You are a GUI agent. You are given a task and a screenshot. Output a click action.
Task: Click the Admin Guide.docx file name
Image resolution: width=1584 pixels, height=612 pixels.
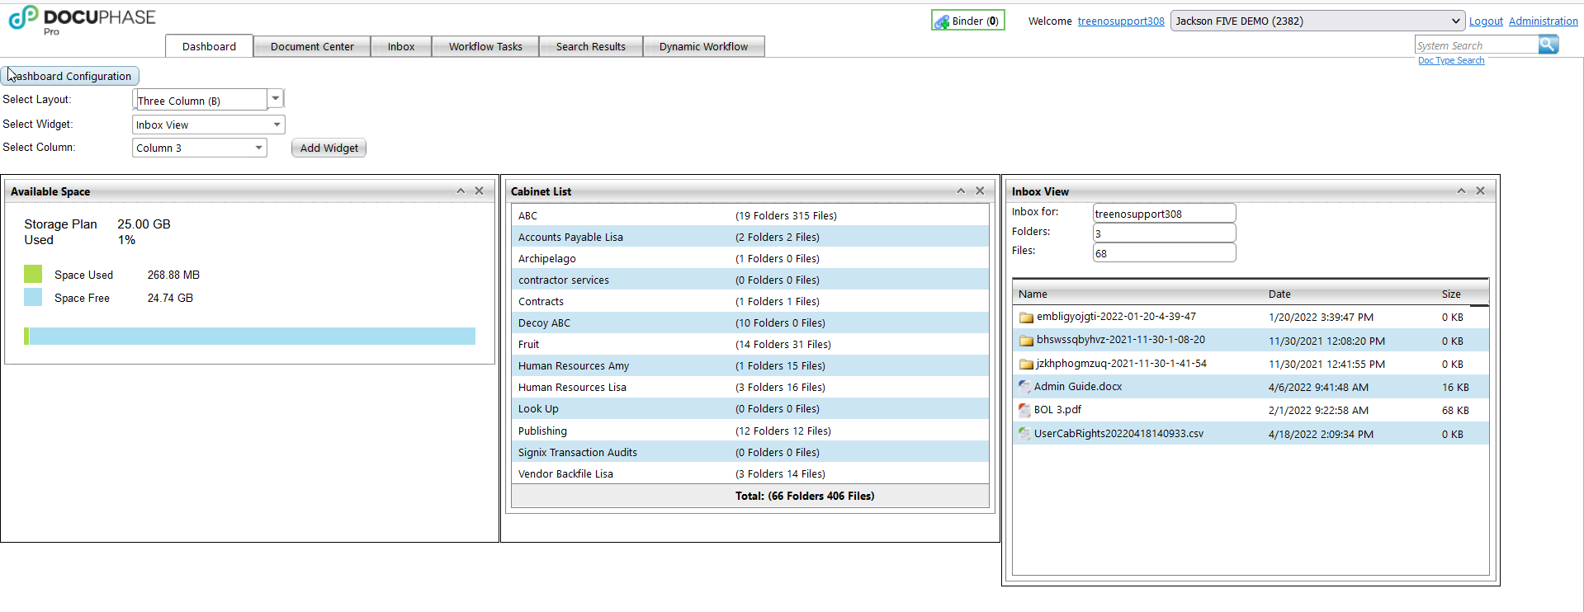1078,386
